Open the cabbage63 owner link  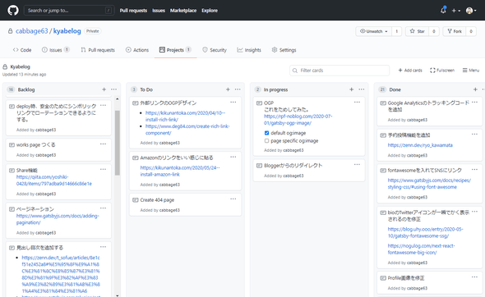point(31,31)
